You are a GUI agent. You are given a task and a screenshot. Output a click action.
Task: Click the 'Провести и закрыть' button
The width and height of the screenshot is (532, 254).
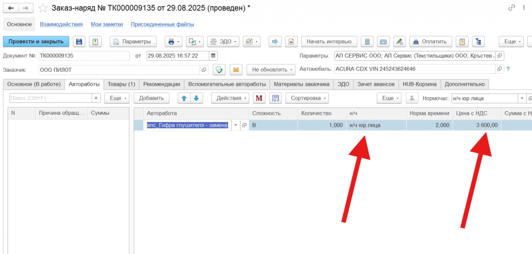(x=36, y=42)
